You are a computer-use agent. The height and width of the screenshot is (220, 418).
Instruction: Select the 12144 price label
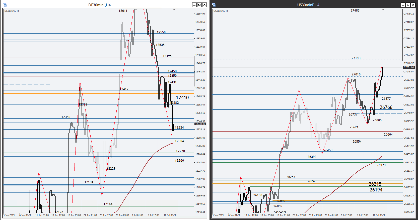point(108,204)
